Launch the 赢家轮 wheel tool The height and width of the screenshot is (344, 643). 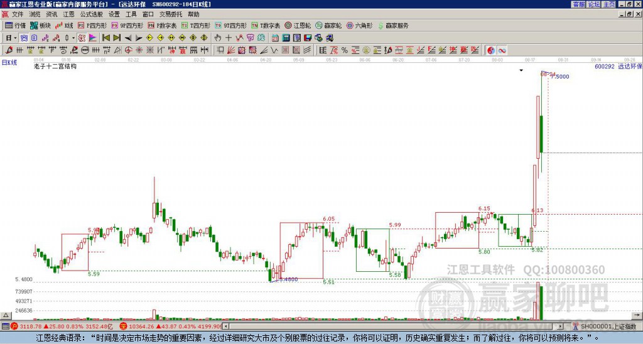point(328,25)
